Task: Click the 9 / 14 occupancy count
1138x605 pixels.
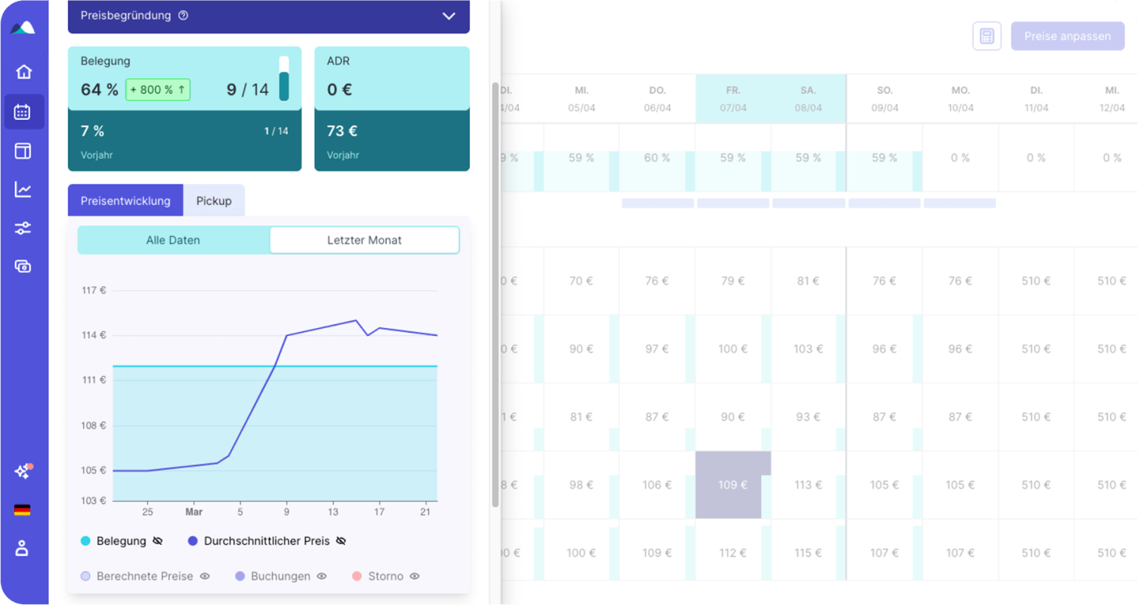Action: [247, 90]
